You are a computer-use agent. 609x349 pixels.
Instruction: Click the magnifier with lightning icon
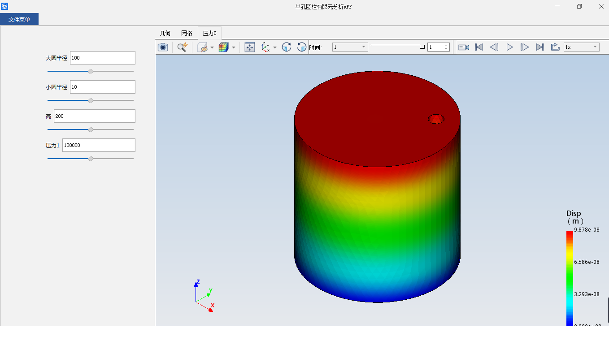(x=182, y=47)
